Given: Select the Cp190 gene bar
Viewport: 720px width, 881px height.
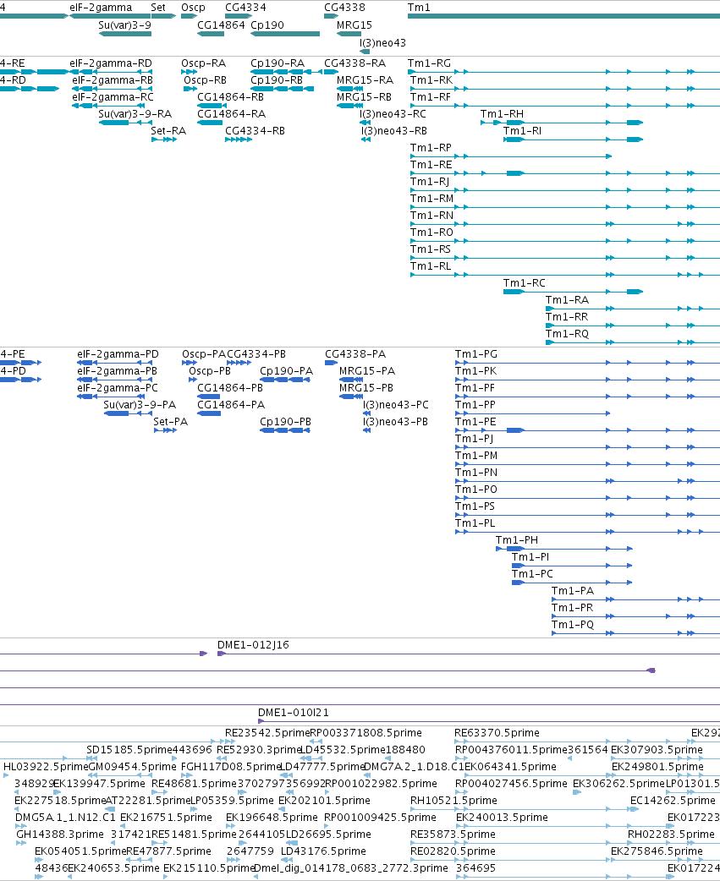Looking at the screenshot, I should [285, 34].
